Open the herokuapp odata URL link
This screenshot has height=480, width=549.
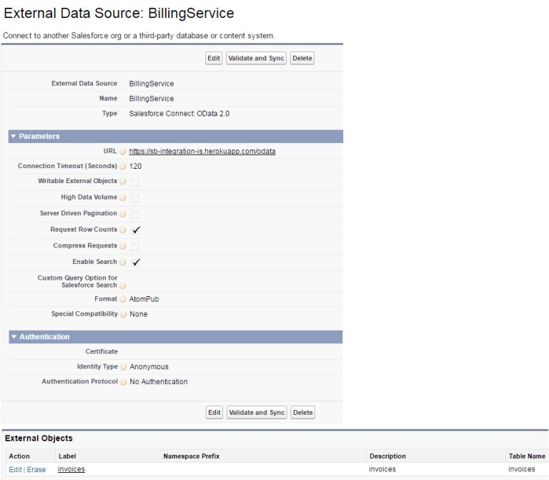202,152
